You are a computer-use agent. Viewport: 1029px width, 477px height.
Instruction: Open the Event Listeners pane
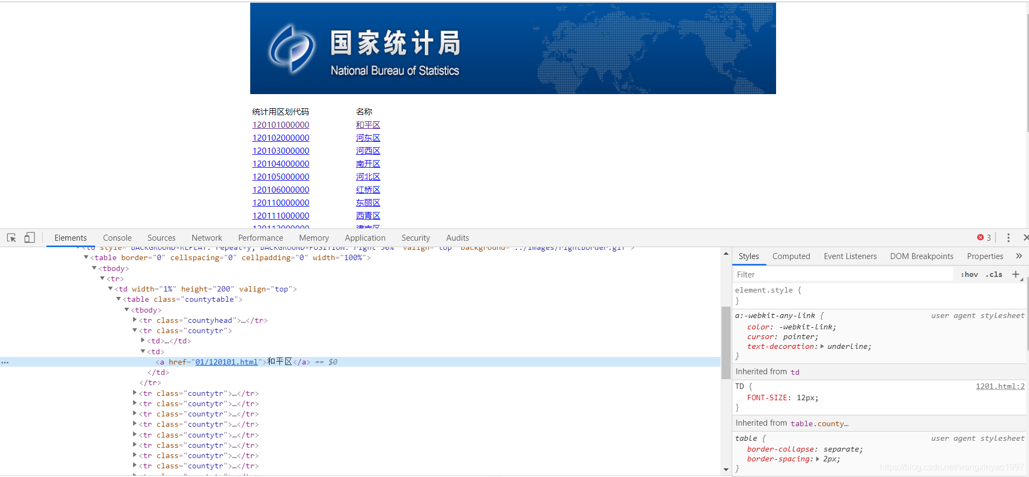click(x=850, y=256)
